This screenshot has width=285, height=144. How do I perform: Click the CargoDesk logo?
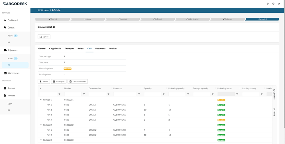click(x=15, y=4)
